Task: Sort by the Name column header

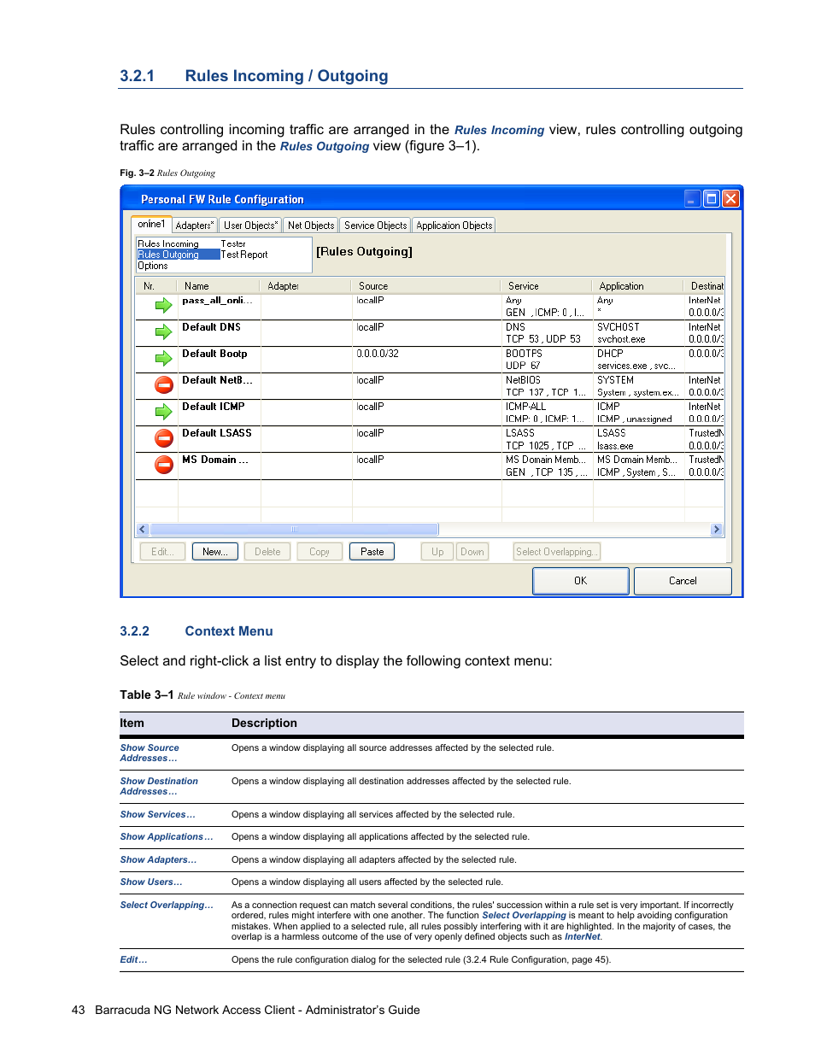Action: (219, 286)
